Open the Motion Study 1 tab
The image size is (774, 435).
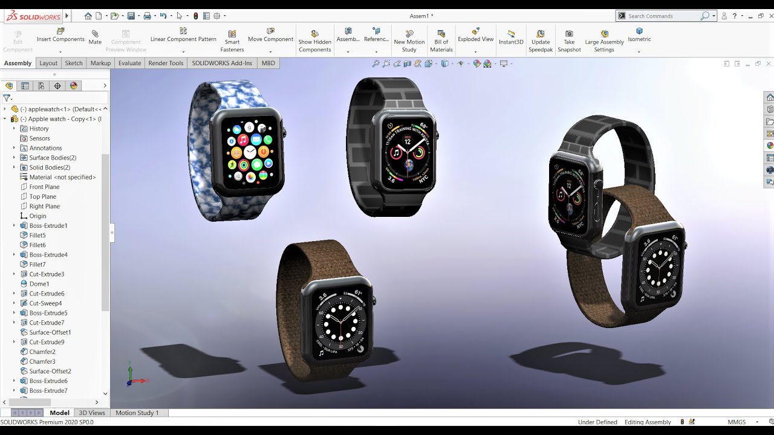(137, 413)
